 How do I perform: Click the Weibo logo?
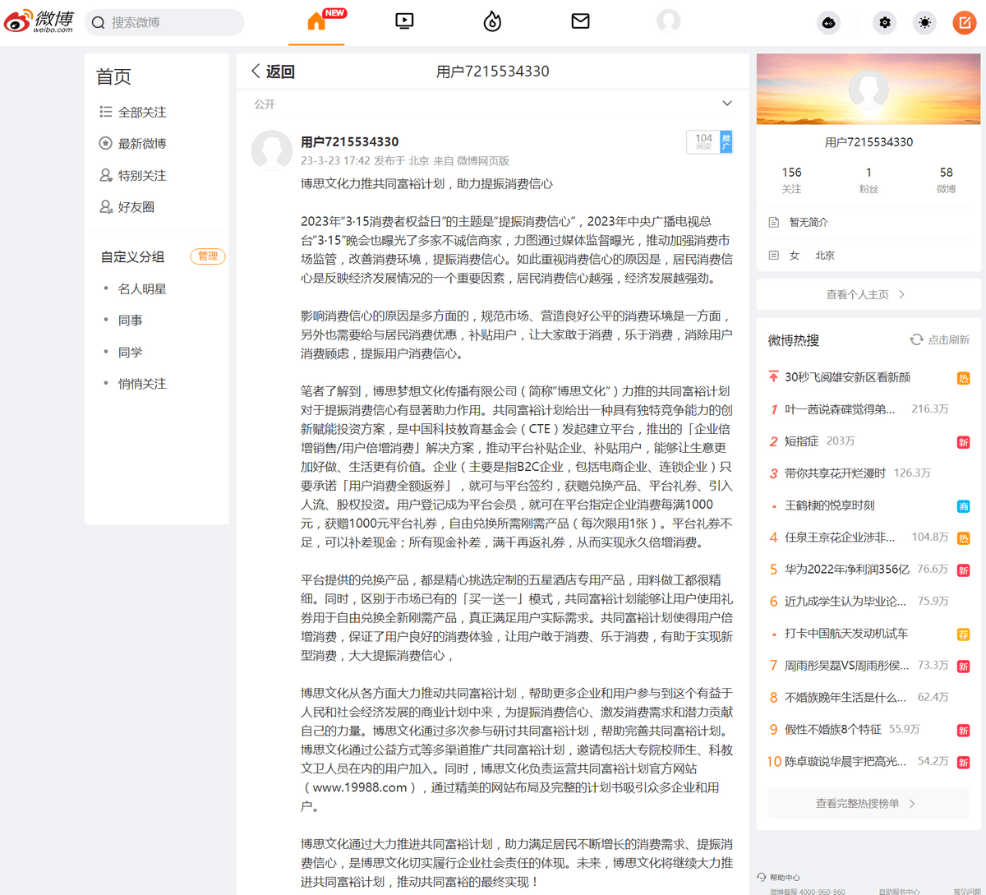tap(39, 21)
